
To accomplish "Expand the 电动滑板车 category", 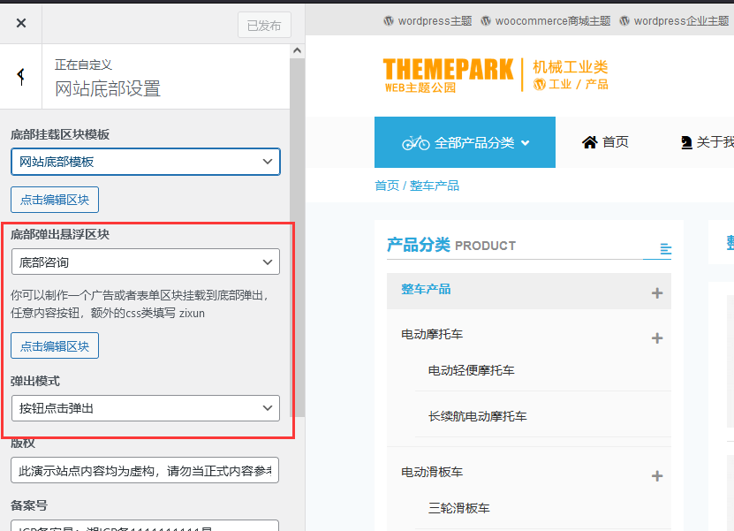I will pyautogui.click(x=657, y=475).
